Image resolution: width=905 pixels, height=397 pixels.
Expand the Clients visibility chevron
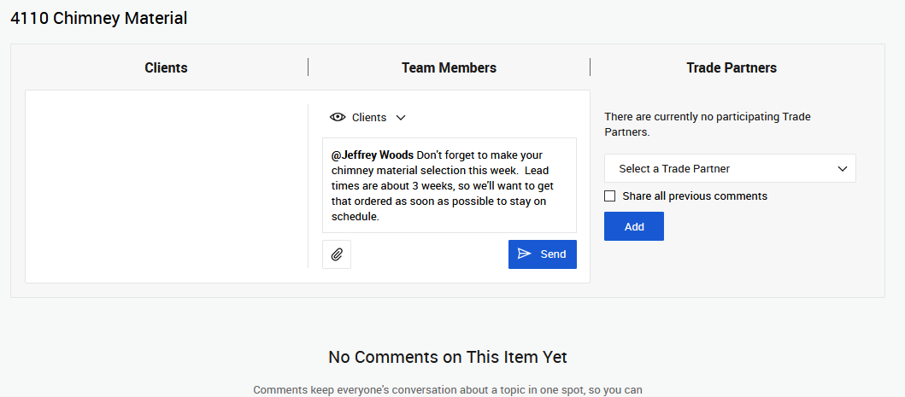(401, 118)
